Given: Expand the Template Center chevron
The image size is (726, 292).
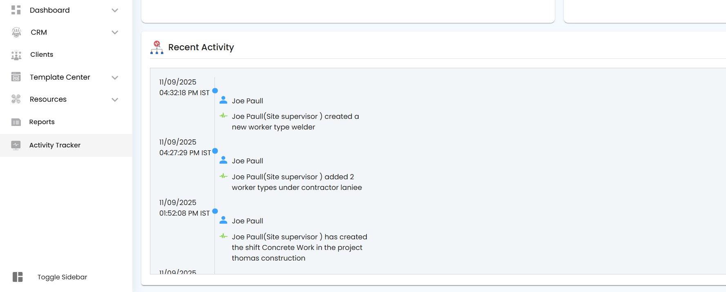Looking at the screenshot, I should pos(115,77).
